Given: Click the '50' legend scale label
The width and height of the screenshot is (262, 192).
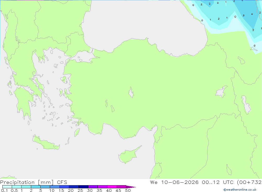Looking at the screenshot, I should (128, 190).
